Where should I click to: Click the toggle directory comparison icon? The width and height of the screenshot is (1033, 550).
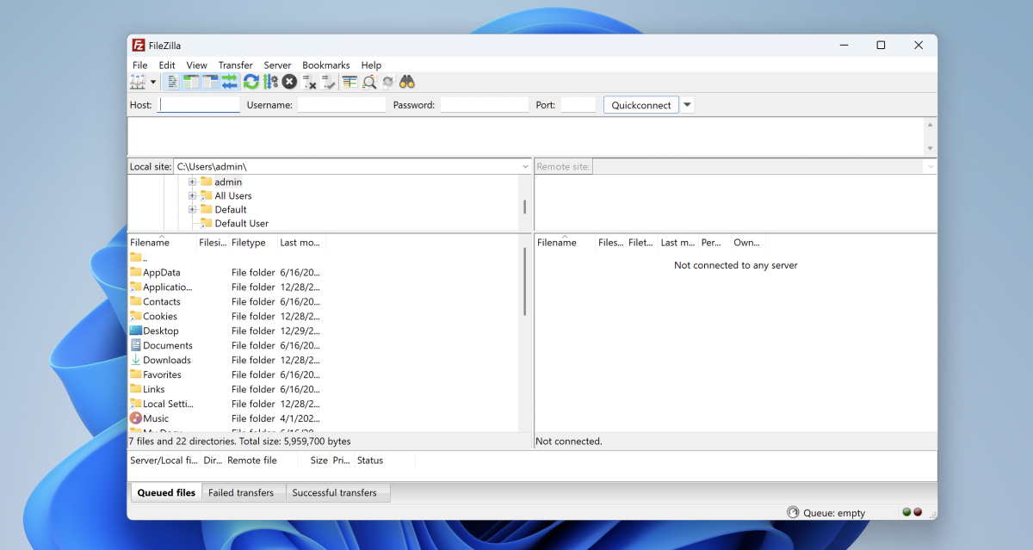point(369,82)
